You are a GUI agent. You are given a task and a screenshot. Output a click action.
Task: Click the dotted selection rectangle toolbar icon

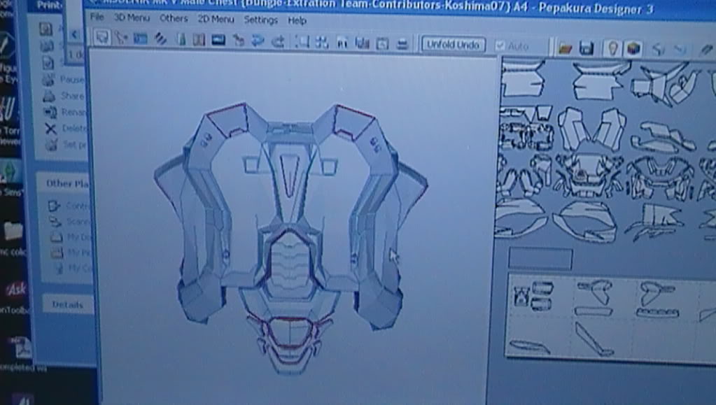(302, 42)
